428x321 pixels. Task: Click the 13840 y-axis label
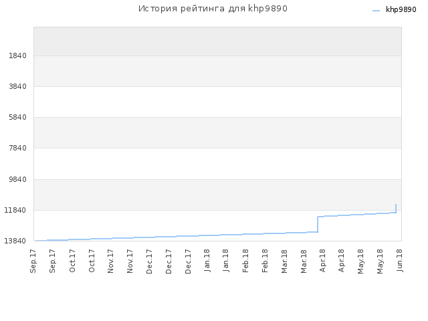(x=15, y=241)
